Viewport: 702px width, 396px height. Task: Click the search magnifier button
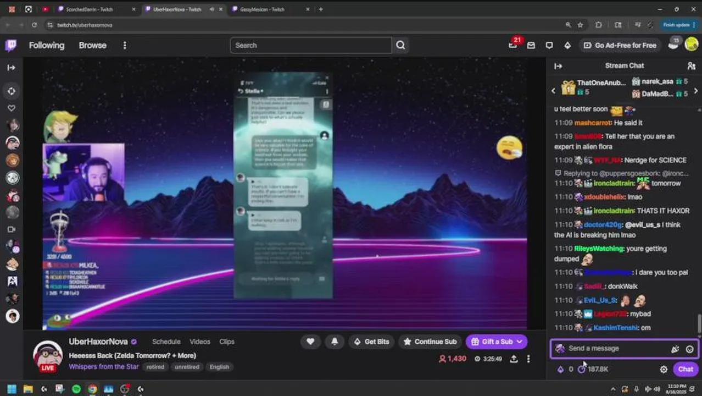pyautogui.click(x=400, y=45)
